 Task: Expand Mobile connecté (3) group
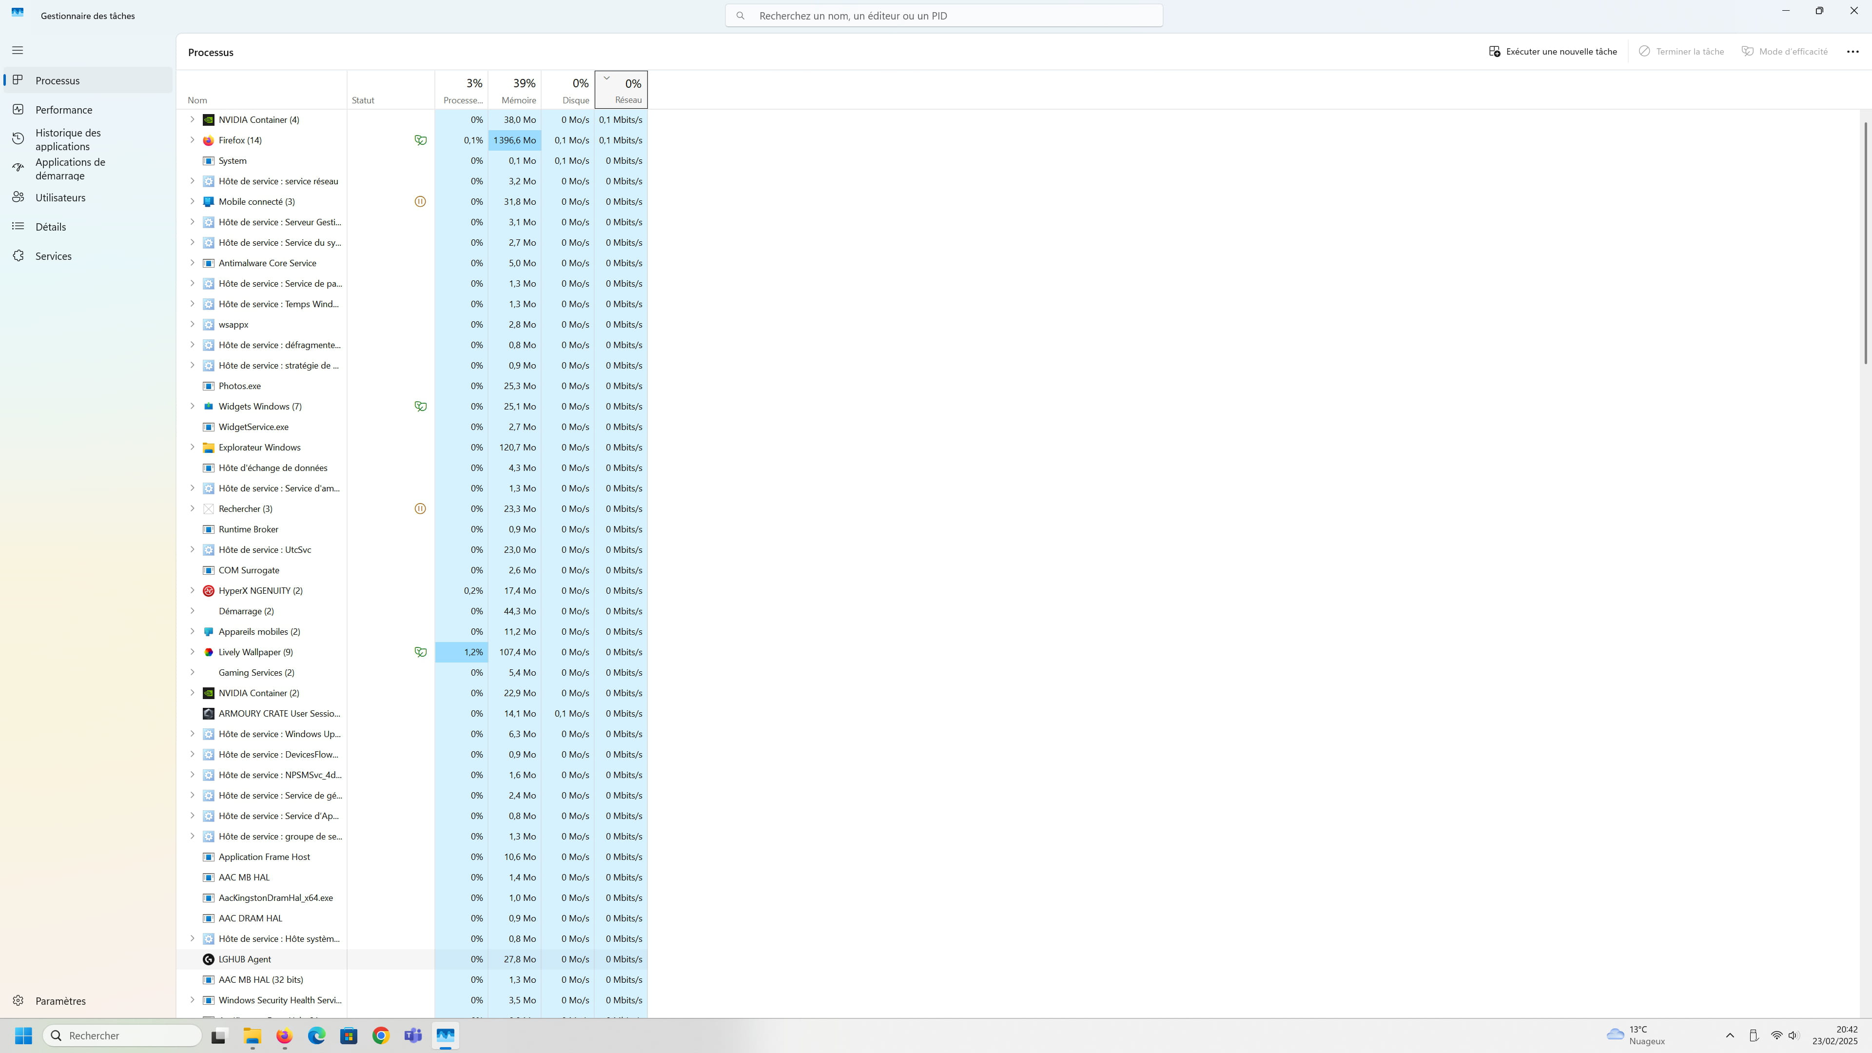coord(192,201)
